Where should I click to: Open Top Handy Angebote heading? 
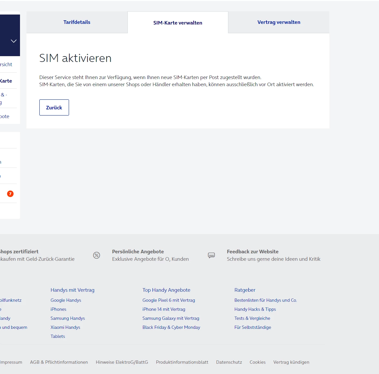pos(166,290)
